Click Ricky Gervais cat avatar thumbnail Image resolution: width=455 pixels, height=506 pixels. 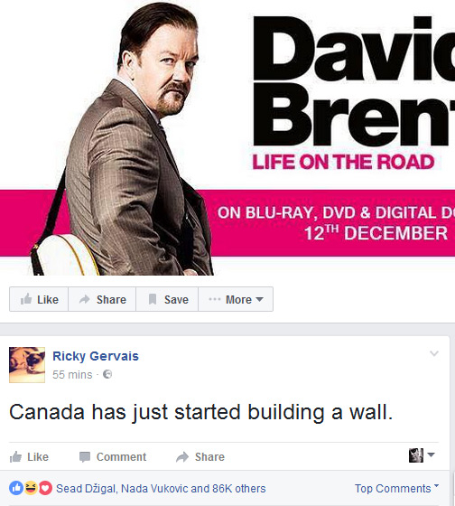click(x=27, y=365)
